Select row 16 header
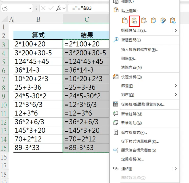Viewport: 189px width, 183px height. tap(4, 157)
